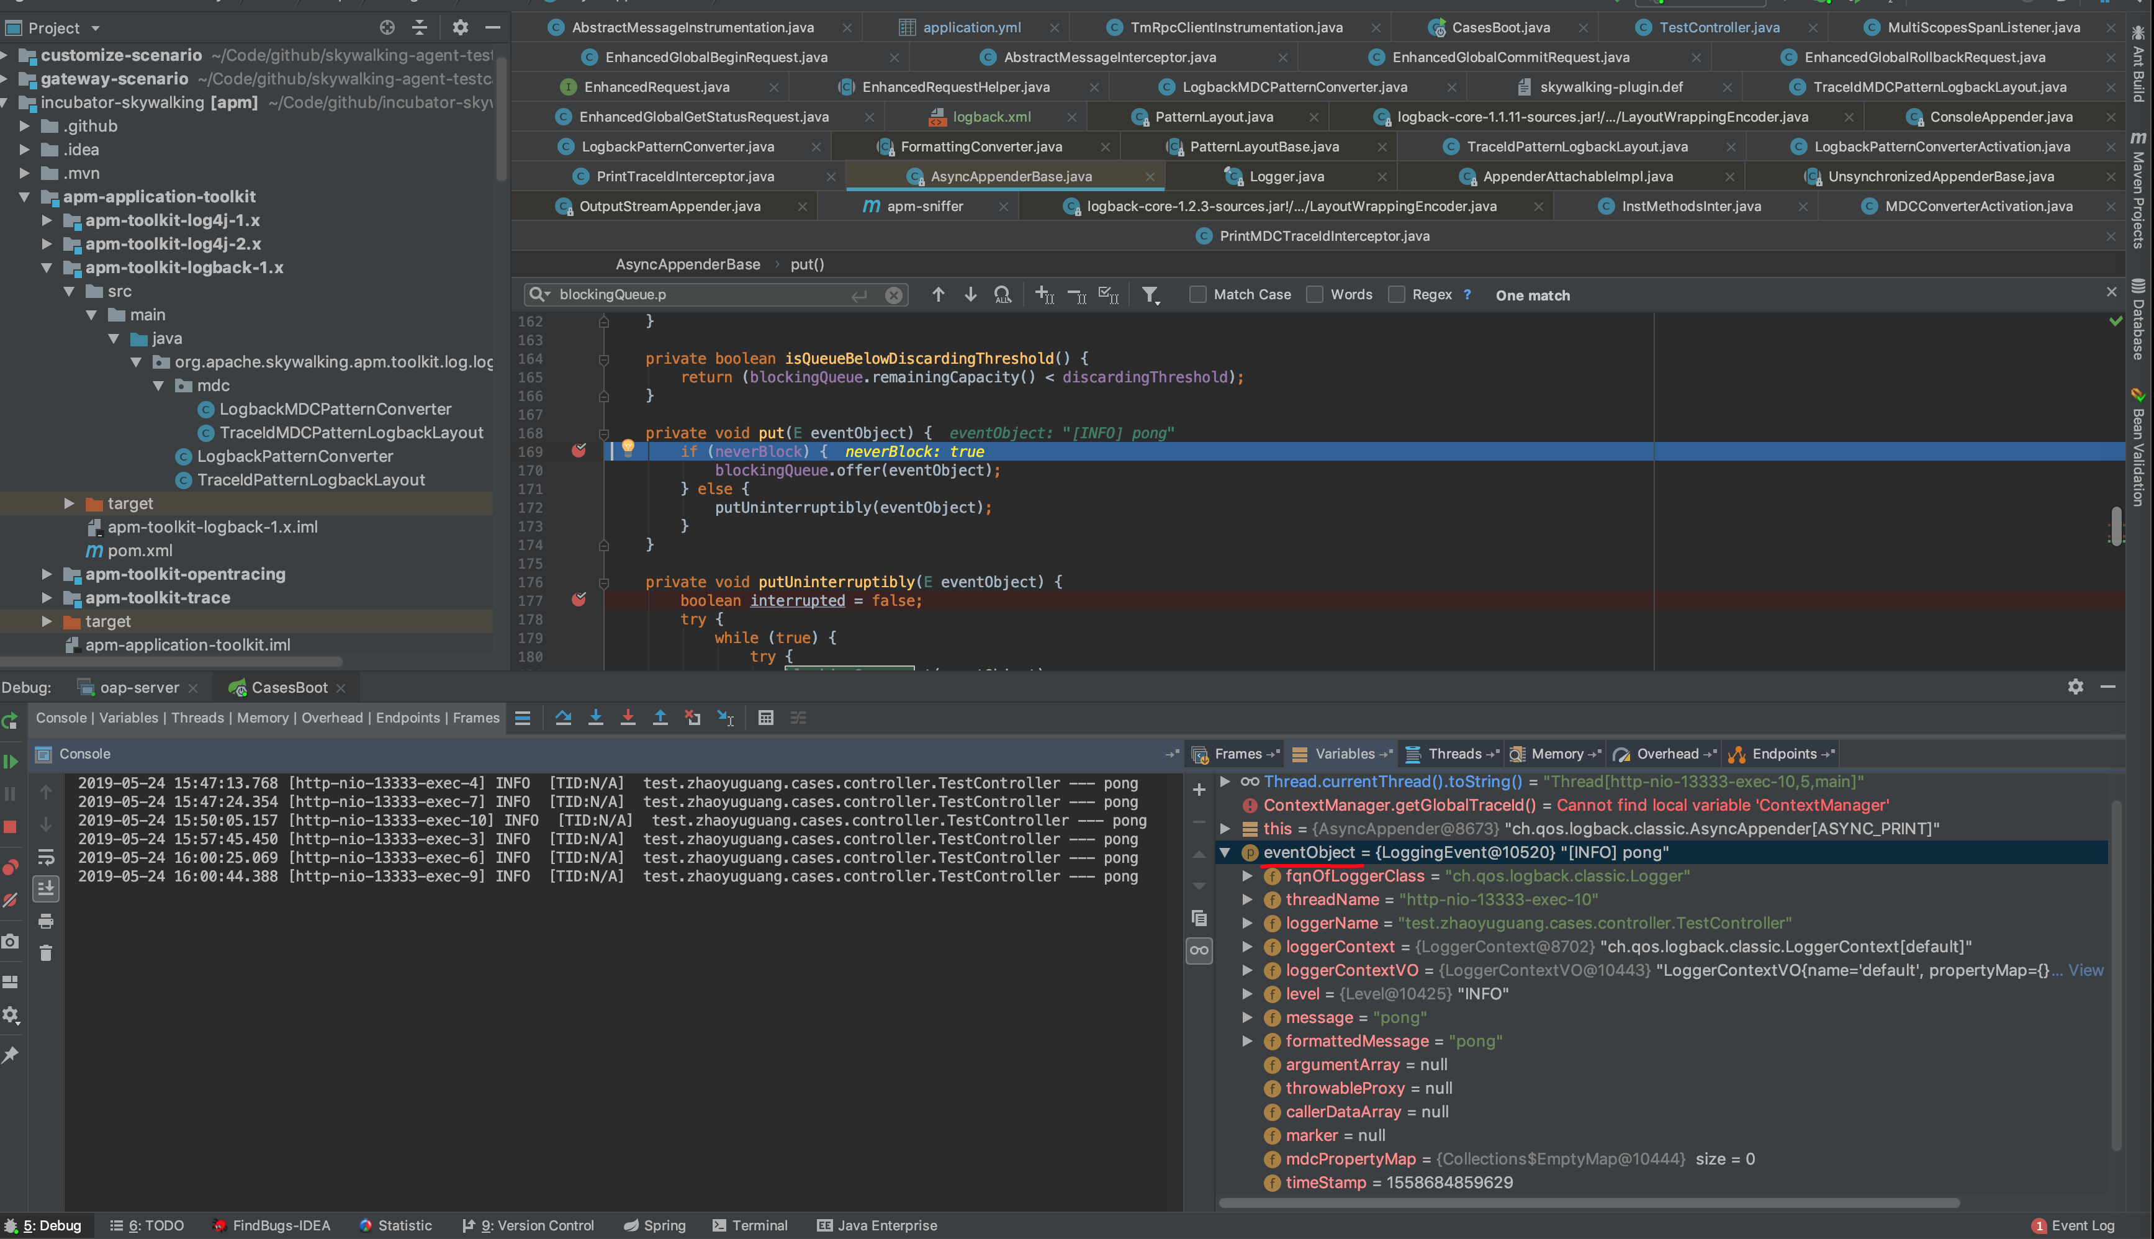
Task: Click in the blockingQueue.p search field
Action: [698, 294]
